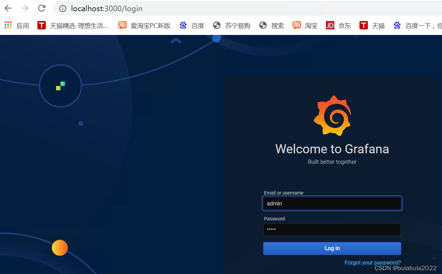Open the 苏宁易购 bookmark
The image size is (442, 274).
231,26
